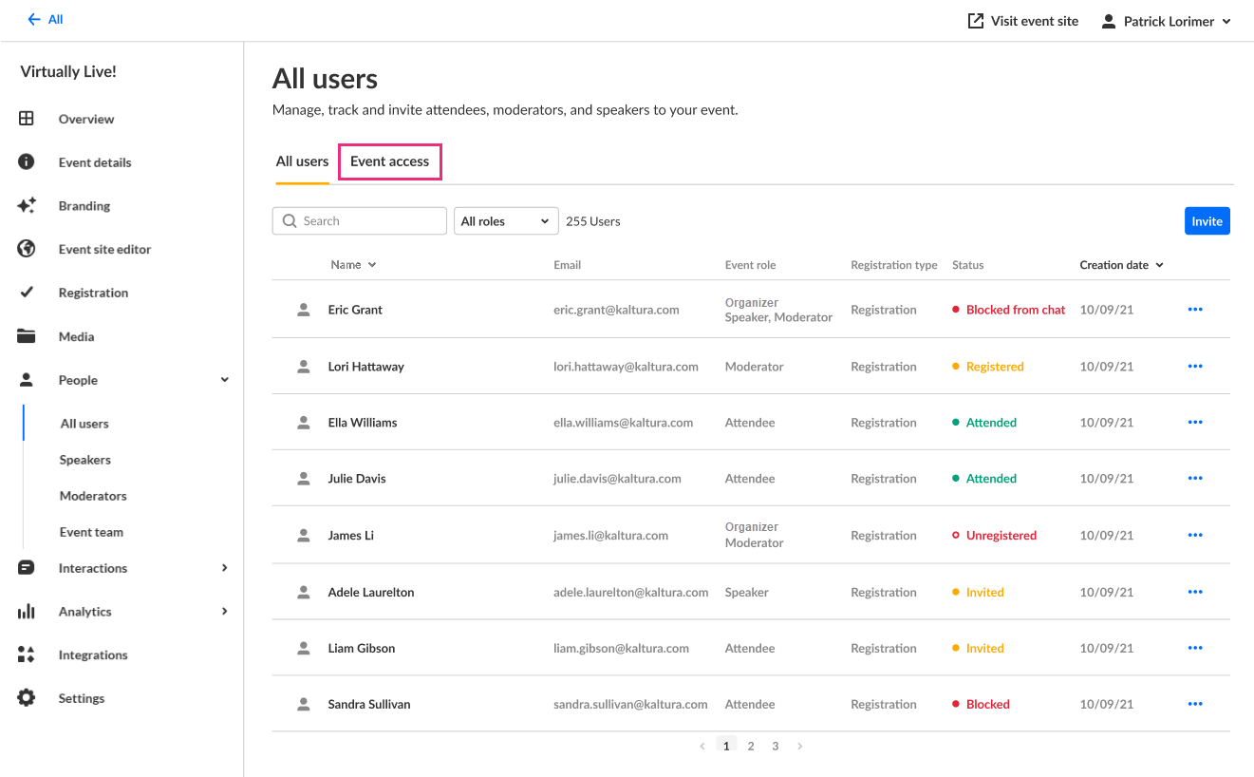Click the Integrations shapes icon
This screenshot has height=777, width=1254.
[27, 655]
